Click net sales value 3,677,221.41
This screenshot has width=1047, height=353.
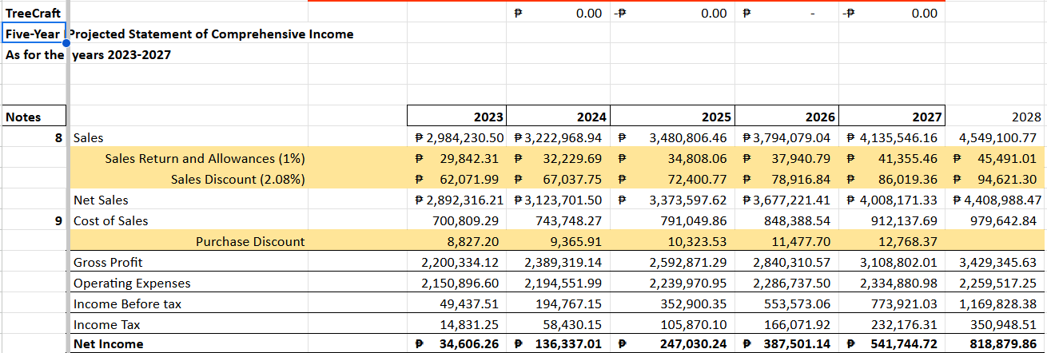tap(788, 200)
